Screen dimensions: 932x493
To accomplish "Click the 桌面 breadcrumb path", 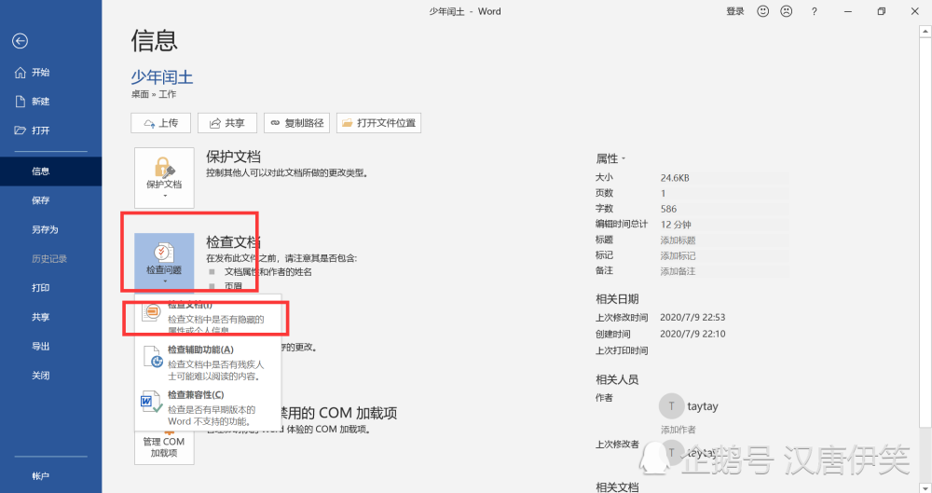I will click(141, 94).
